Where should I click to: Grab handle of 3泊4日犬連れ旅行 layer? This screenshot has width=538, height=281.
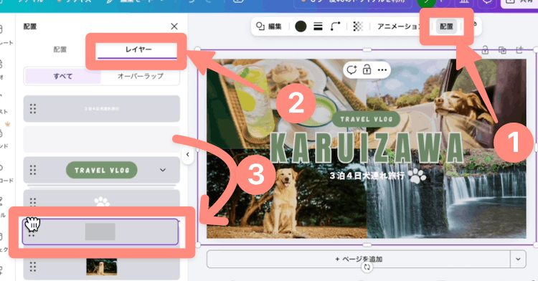pyautogui.click(x=33, y=109)
